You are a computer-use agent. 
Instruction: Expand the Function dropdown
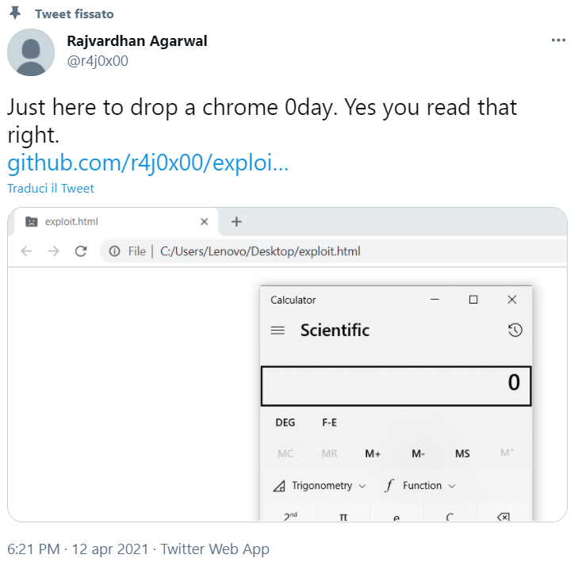[420, 485]
